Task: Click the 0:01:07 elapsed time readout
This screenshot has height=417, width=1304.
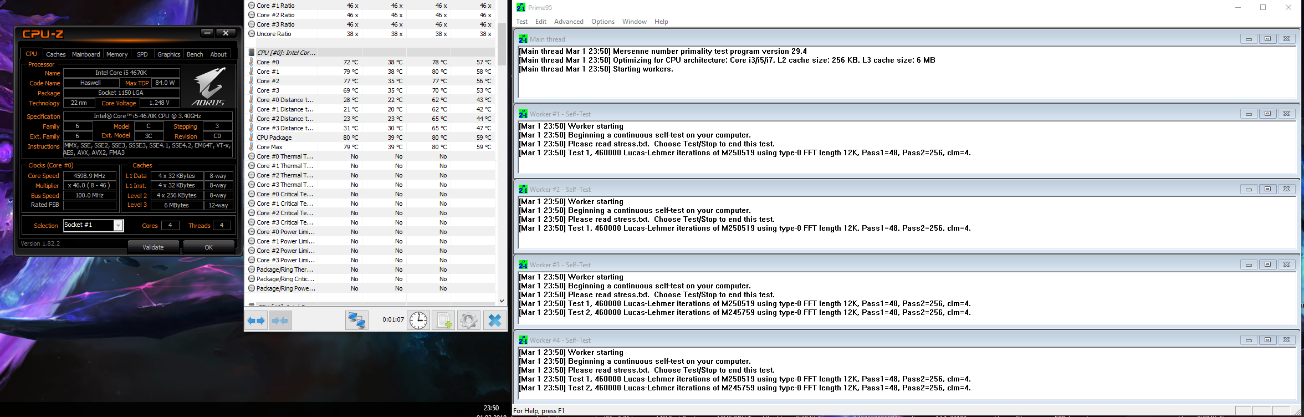Action: [x=393, y=319]
